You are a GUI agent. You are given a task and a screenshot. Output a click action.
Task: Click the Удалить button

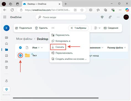pos(41,28)
